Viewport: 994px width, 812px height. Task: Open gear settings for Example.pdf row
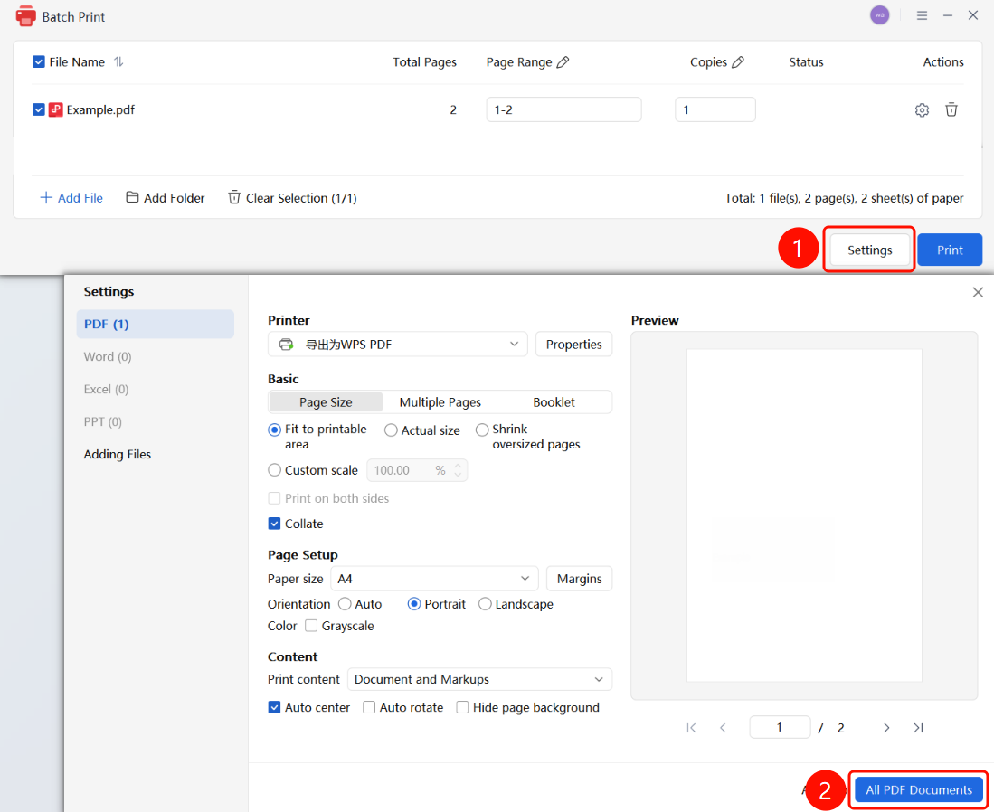(x=922, y=109)
